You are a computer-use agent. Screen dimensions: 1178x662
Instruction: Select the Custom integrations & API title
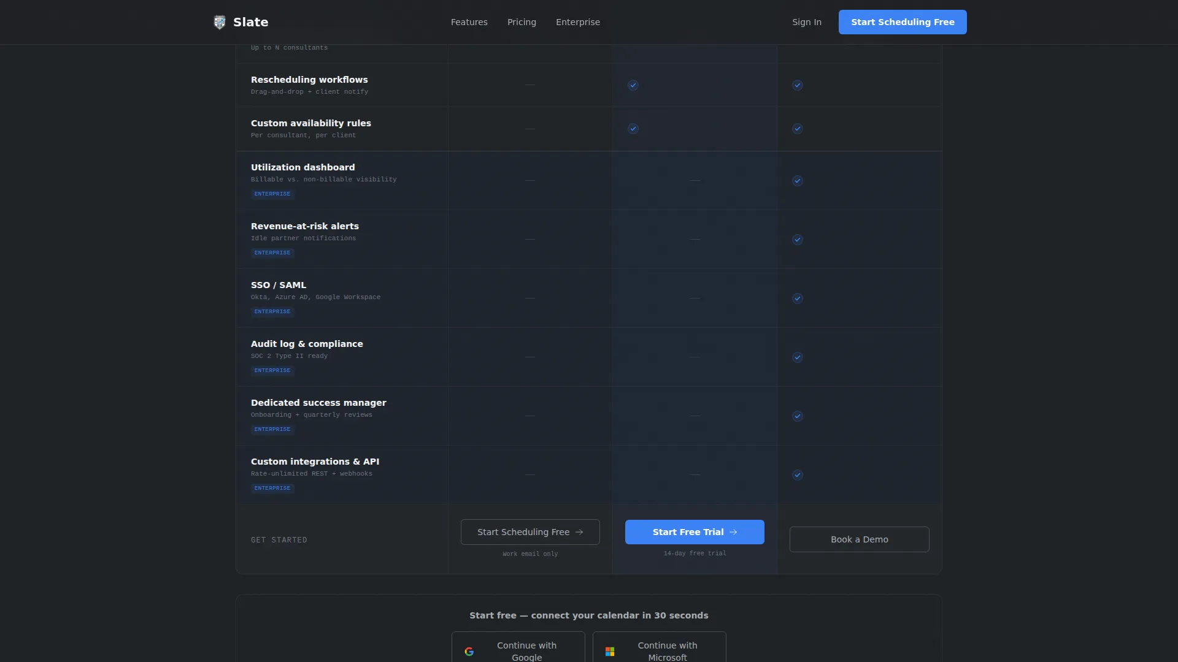point(315,462)
